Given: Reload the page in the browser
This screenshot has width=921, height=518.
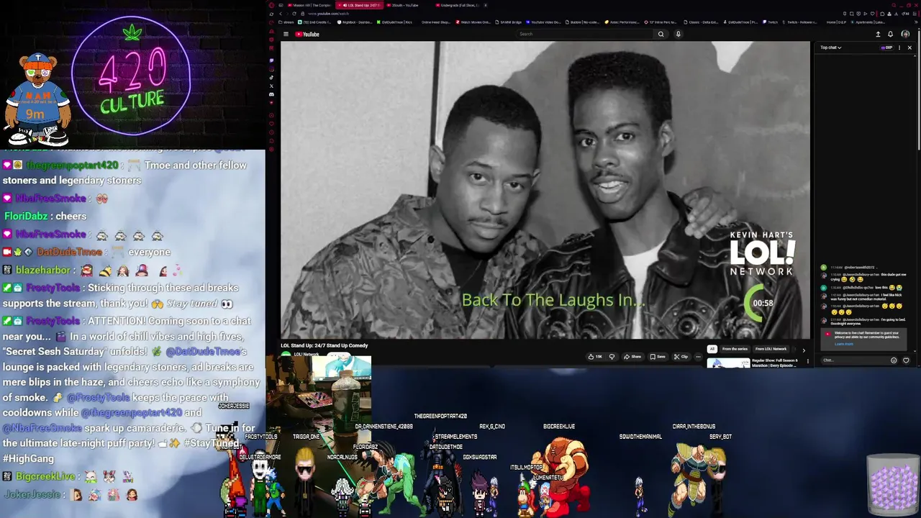Looking at the screenshot, I should (294, 14).
